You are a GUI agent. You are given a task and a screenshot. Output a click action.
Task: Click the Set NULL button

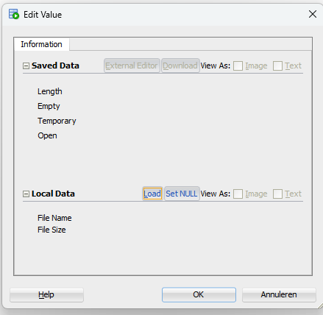coord(182,194)
